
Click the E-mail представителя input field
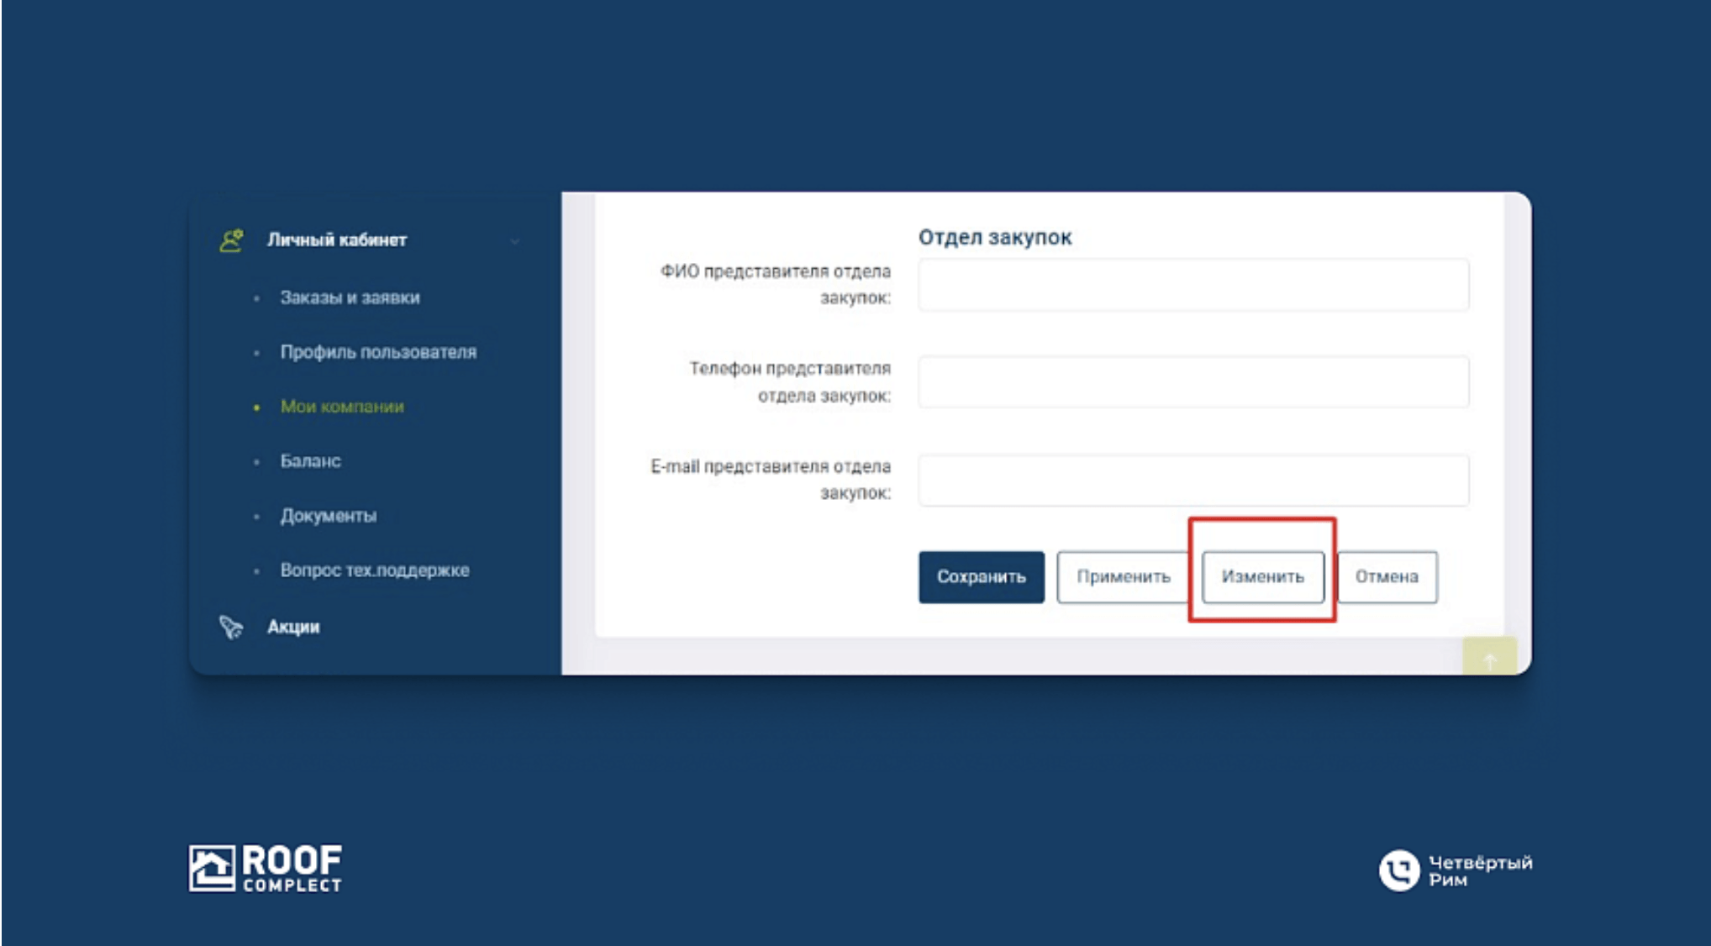click(x=1192, y=480)
